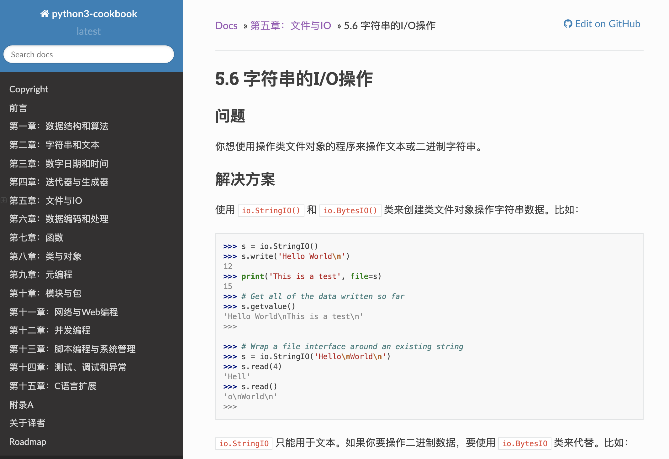Select 第七章：函数 in the sidebar
Viewport: 669px width, 459px height.
click(36, 238)
